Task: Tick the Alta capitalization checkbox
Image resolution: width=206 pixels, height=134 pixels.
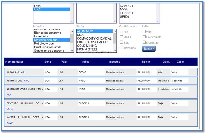Action: (x=122, y=31)
